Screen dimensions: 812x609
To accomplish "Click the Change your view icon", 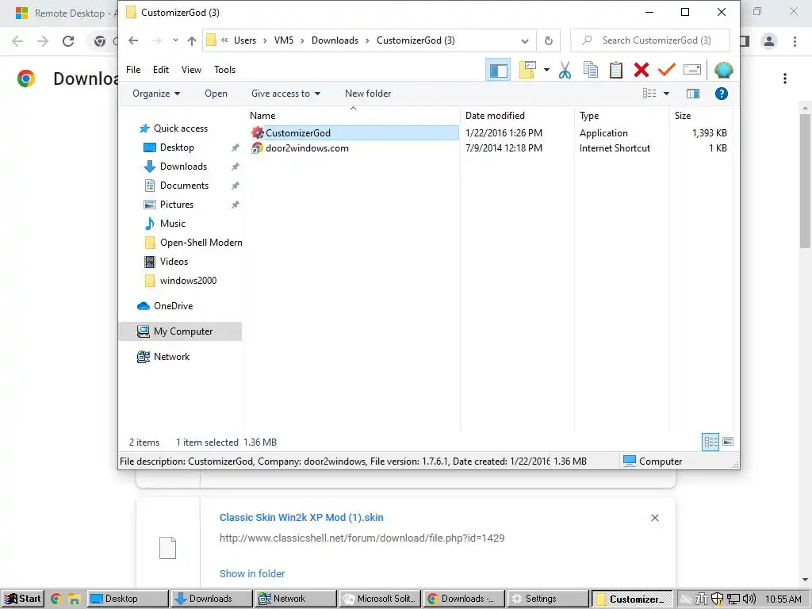I will [x=649, y=94].
